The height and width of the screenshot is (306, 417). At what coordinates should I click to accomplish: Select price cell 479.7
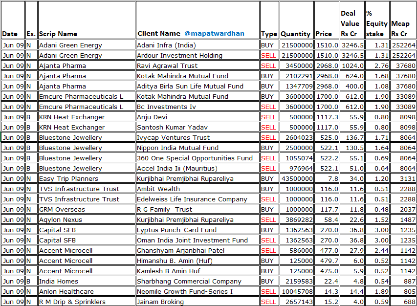click(x=327, y=261)
